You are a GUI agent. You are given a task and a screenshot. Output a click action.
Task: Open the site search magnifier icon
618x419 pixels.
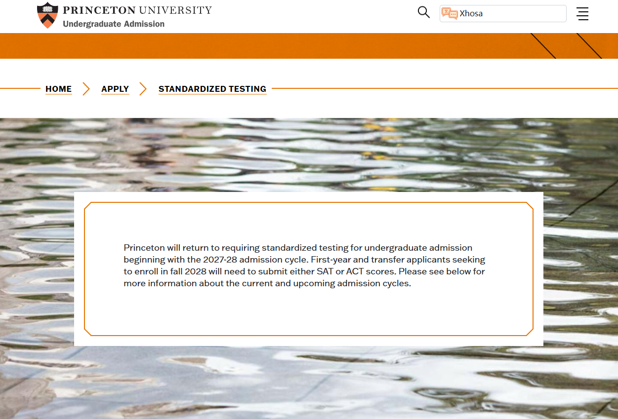(x=423, y=12)
